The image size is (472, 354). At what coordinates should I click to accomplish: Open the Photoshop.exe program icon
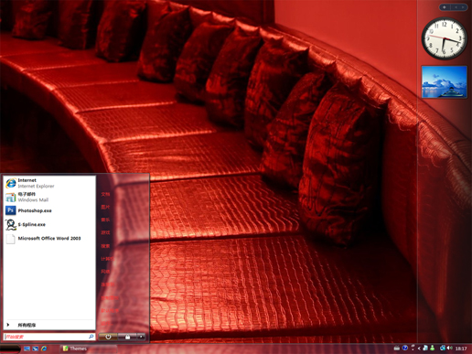coord(10,210)
